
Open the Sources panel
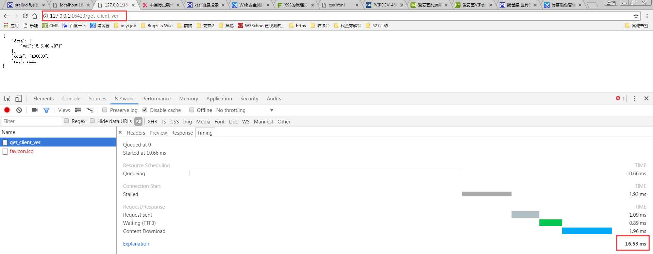[x=97, y=99]
